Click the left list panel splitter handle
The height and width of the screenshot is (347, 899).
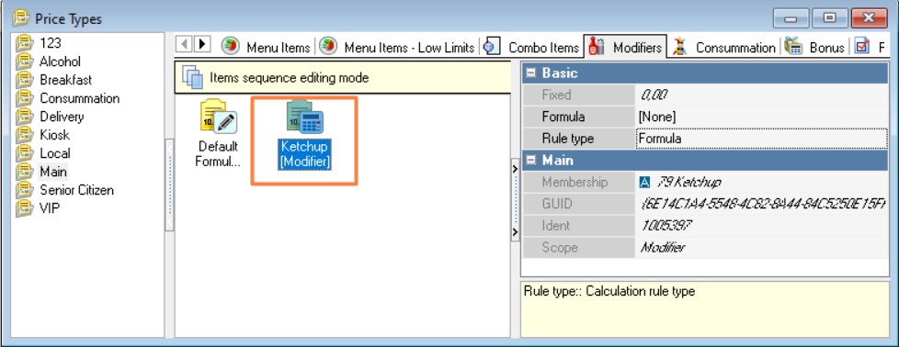pos(169,185)
